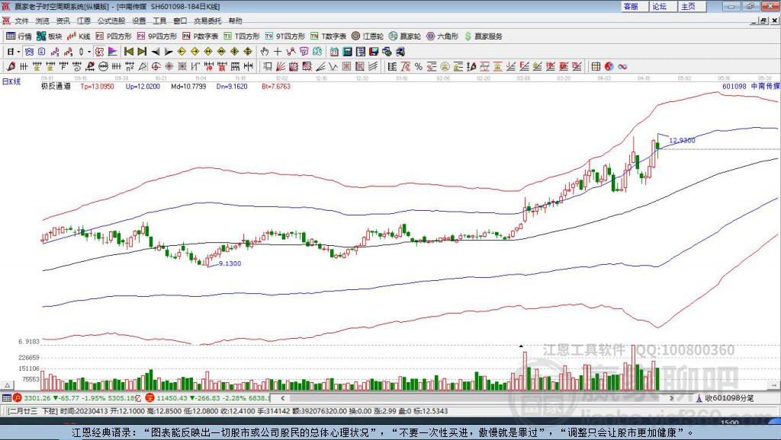Click the Tp=13.0950 indicator value

97,87
